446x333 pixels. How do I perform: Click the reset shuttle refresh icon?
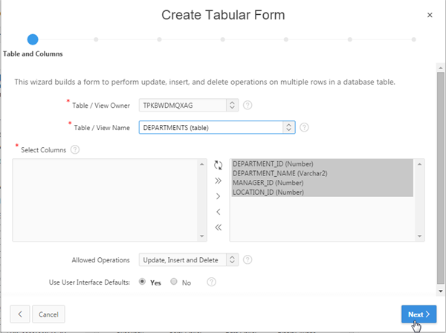click(x=218, y=165)
